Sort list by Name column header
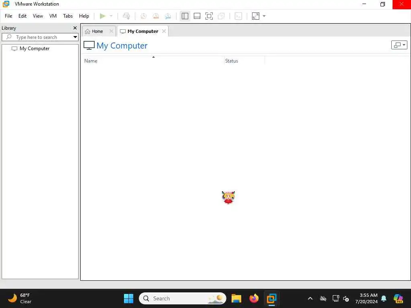Viewport: 411px width, 308px height. pos(153,61)
